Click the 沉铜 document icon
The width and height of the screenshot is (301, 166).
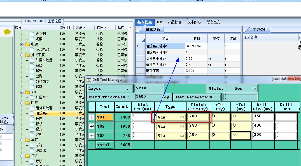click(x=32, y=39)
